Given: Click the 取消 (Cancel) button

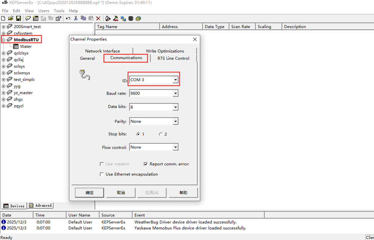Looking at the screenshot, I should coord(121,193).
